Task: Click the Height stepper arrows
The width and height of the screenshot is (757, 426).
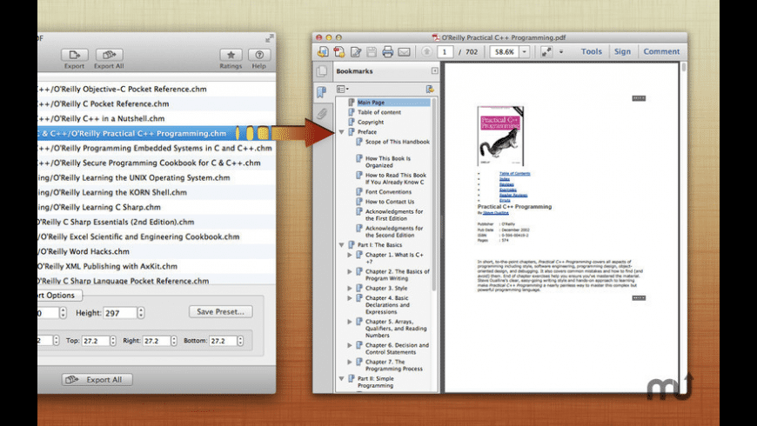Action: 140,313
